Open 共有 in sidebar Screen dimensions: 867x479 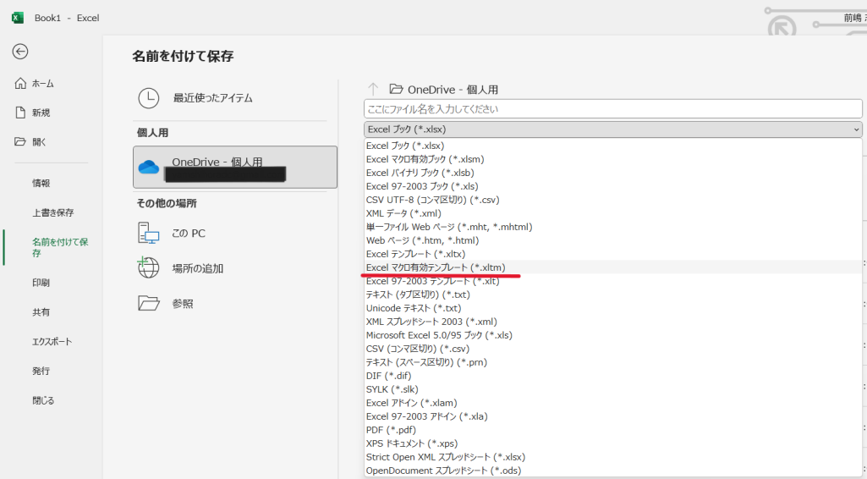(41, 312)
